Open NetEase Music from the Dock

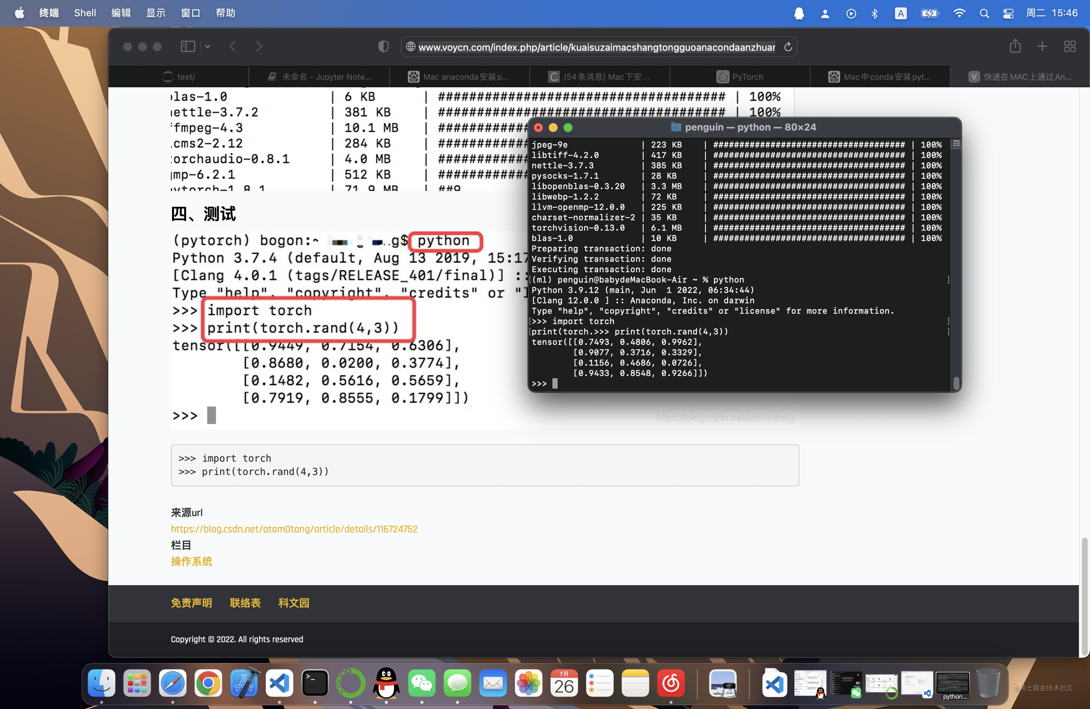click(671, 683)
